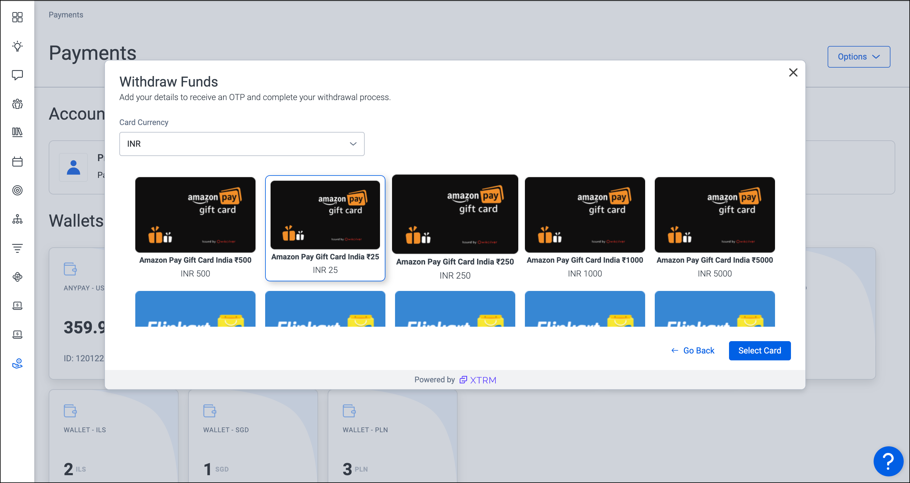Image resolution: width=910 pixels, height=483 pixels.
Task: Click the INR 5000 price label
Action: click(x=715, y=274)
